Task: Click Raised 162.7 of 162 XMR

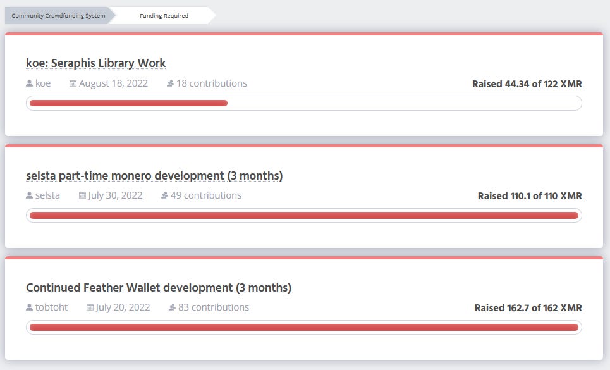Action: click(528, 308)
